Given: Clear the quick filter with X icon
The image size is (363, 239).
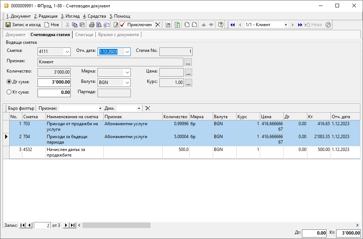Looking at the screenshot, I should point(148,108).
